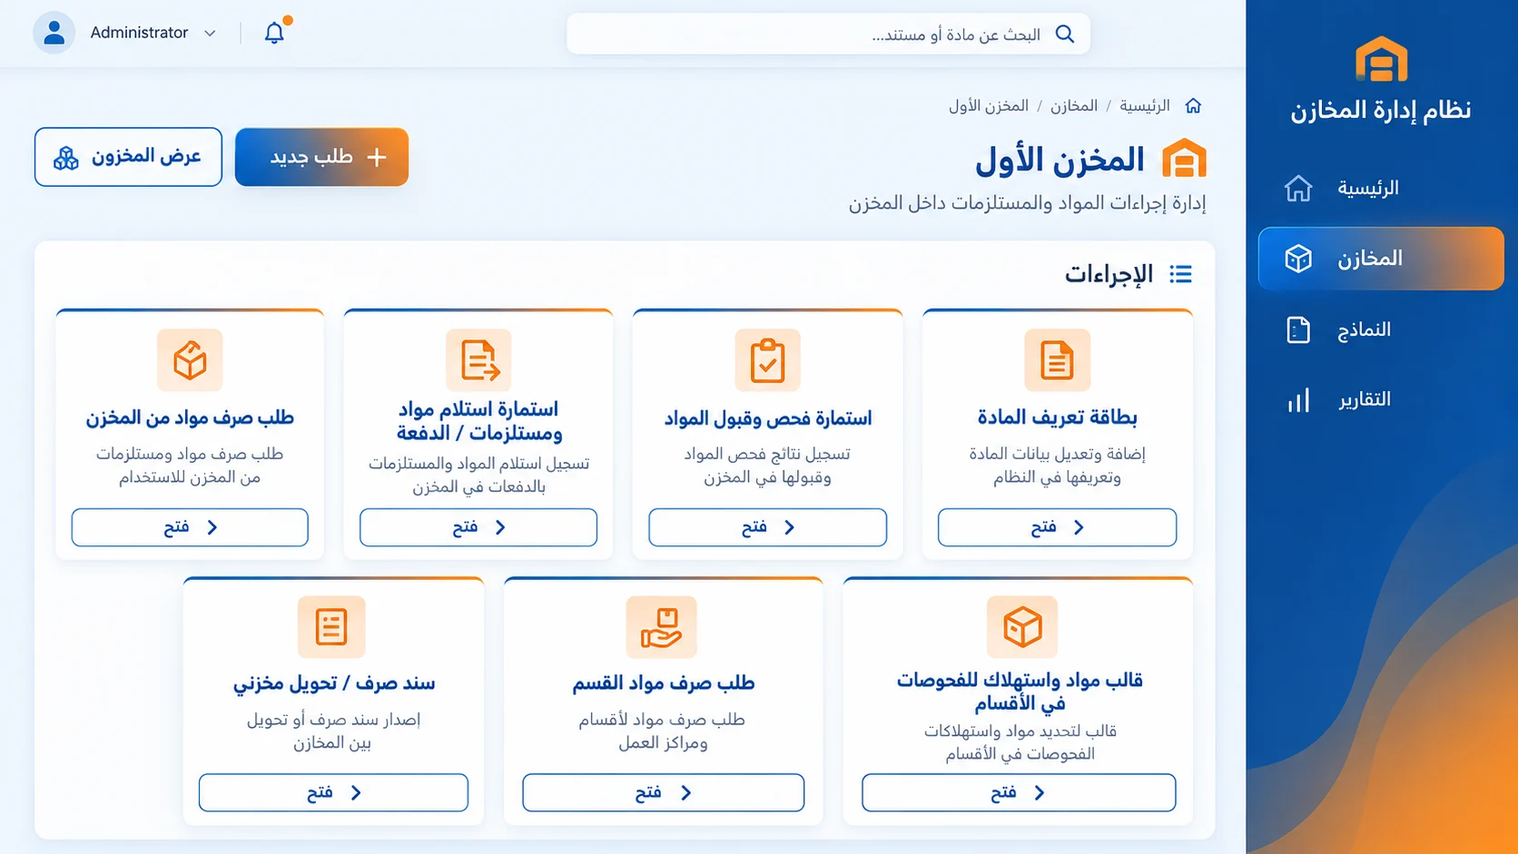Click the سند صرف / تحويل مخزني title
The width and height of the screenshot is (1518, 854).
click(333, 683)
